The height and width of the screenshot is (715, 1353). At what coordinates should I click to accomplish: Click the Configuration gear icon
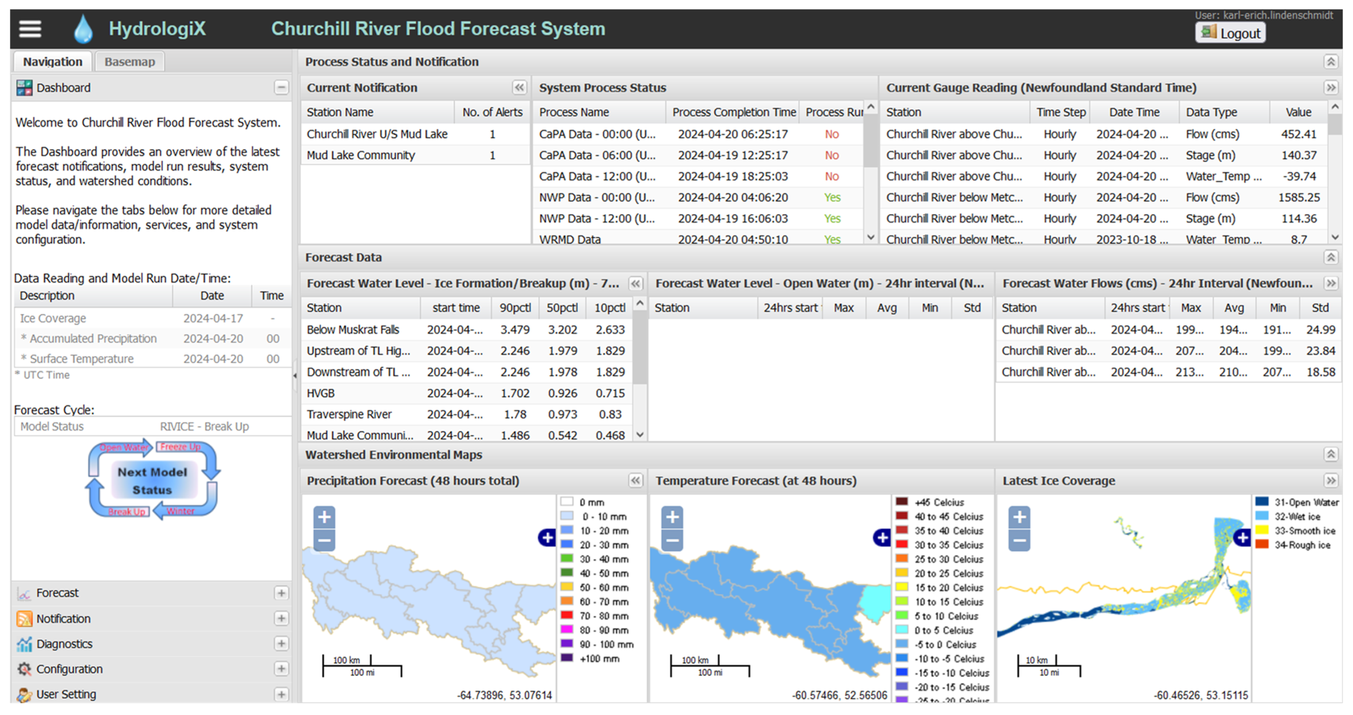(24, 669)
